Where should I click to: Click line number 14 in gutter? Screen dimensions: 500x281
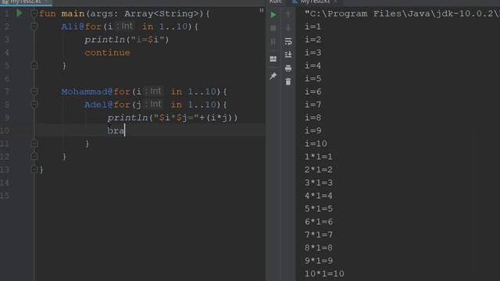tap(5, 183)
